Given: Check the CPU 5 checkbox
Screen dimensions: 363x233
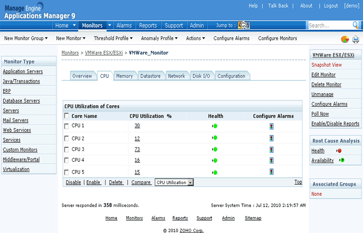Looking at the screenshot, I should tap(67, 172).
